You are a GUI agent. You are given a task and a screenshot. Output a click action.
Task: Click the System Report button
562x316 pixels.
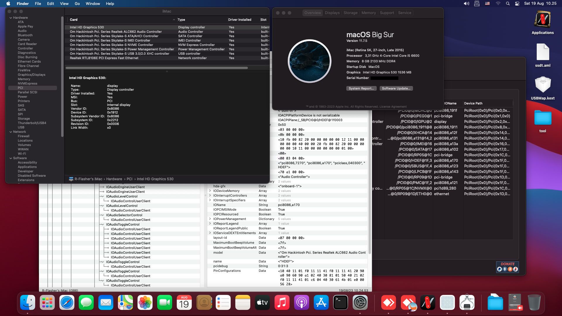click(361, 88)
